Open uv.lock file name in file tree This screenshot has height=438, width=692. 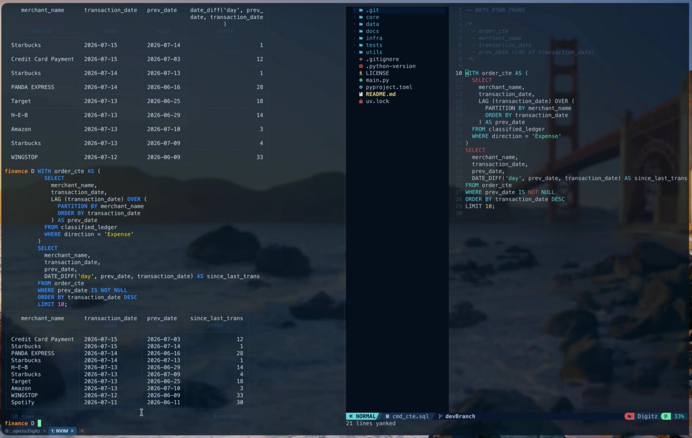pos(377,101)
